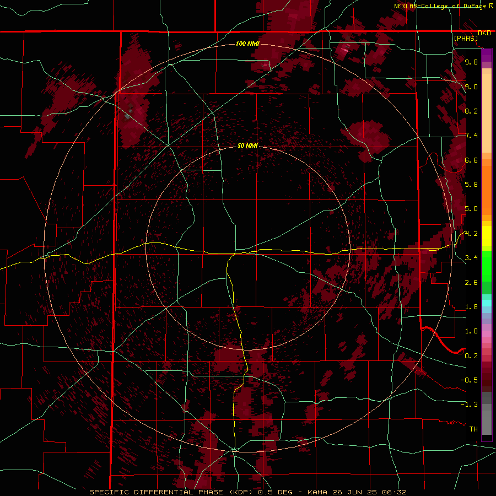Click the 6.6 value on color scale
496x496 pixels.
pyautogui.click(x=471, y=160)
